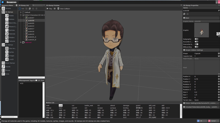Collapse the Basic properties section
The image size is (220, 123).
coord(184,18)
